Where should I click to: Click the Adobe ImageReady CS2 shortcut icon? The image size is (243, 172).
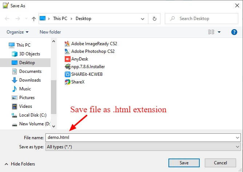tap(67, 44)
